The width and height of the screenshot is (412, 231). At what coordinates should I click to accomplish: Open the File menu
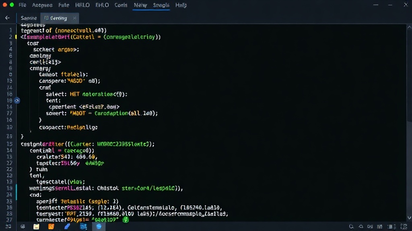[23, 5]
